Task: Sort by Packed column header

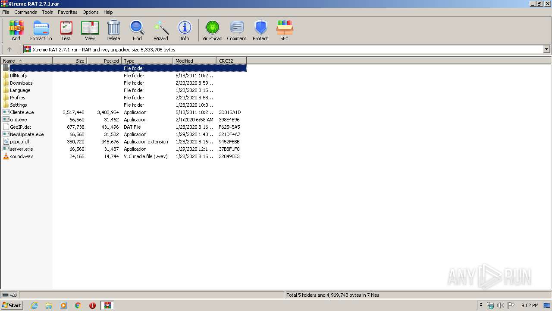Action: click(104, 61)
